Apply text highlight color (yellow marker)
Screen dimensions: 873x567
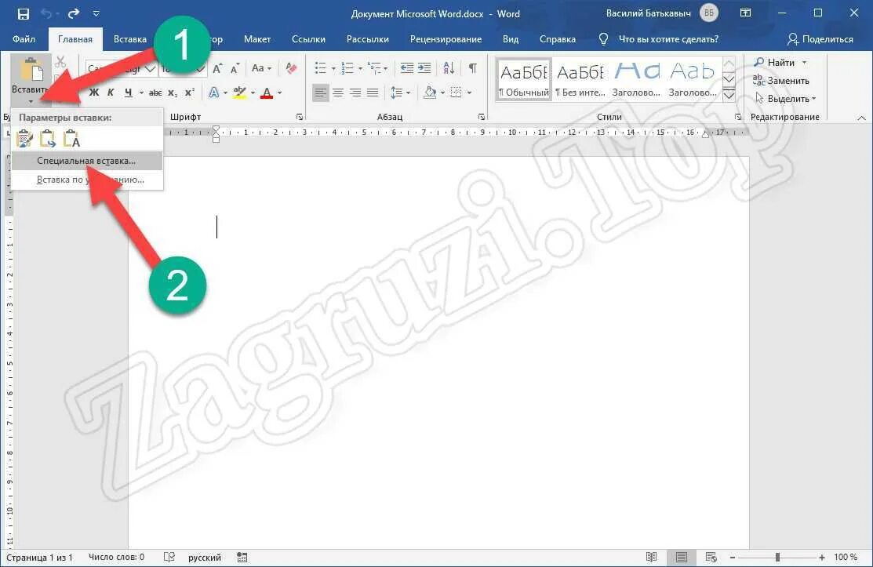(239, 93)
